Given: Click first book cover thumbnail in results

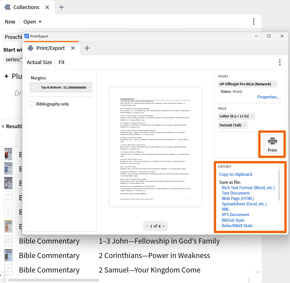Looking at the screenshot, I should (x=8, y=154).
